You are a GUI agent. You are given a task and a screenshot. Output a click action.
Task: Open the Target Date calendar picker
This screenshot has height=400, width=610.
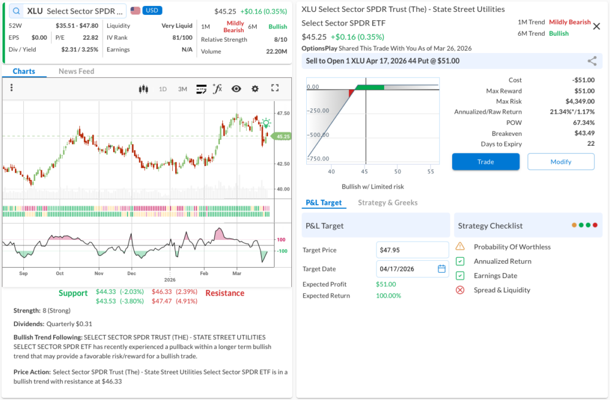(441, 268)
